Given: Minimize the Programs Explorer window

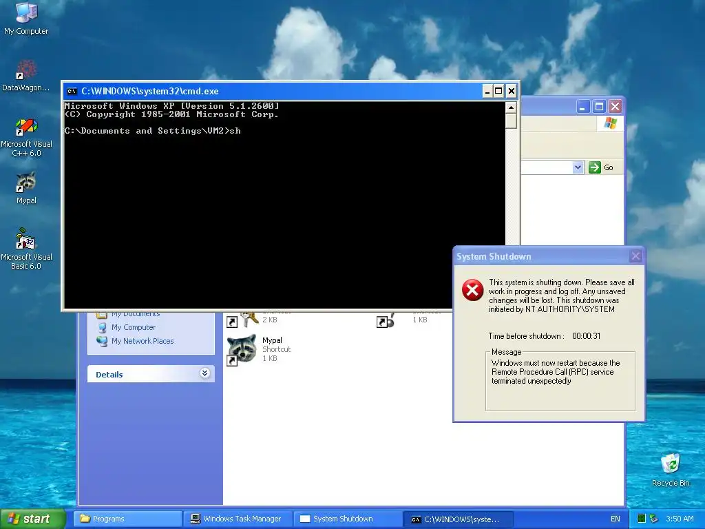Looking at the screenshot, I should 582,107.
